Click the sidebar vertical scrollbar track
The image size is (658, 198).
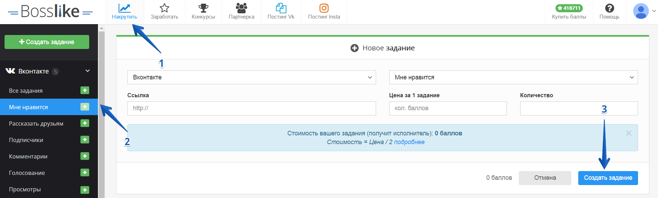(x=101, y=115)
